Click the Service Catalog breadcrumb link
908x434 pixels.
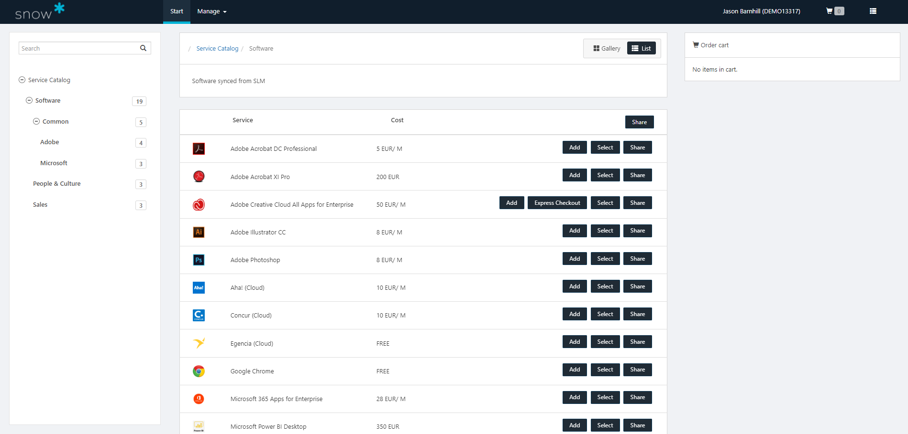click(x=217, y=48)
